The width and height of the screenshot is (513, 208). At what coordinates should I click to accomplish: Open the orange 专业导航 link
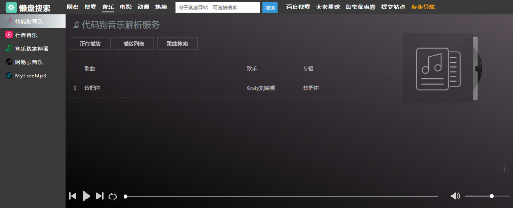[x=423, y=7]
